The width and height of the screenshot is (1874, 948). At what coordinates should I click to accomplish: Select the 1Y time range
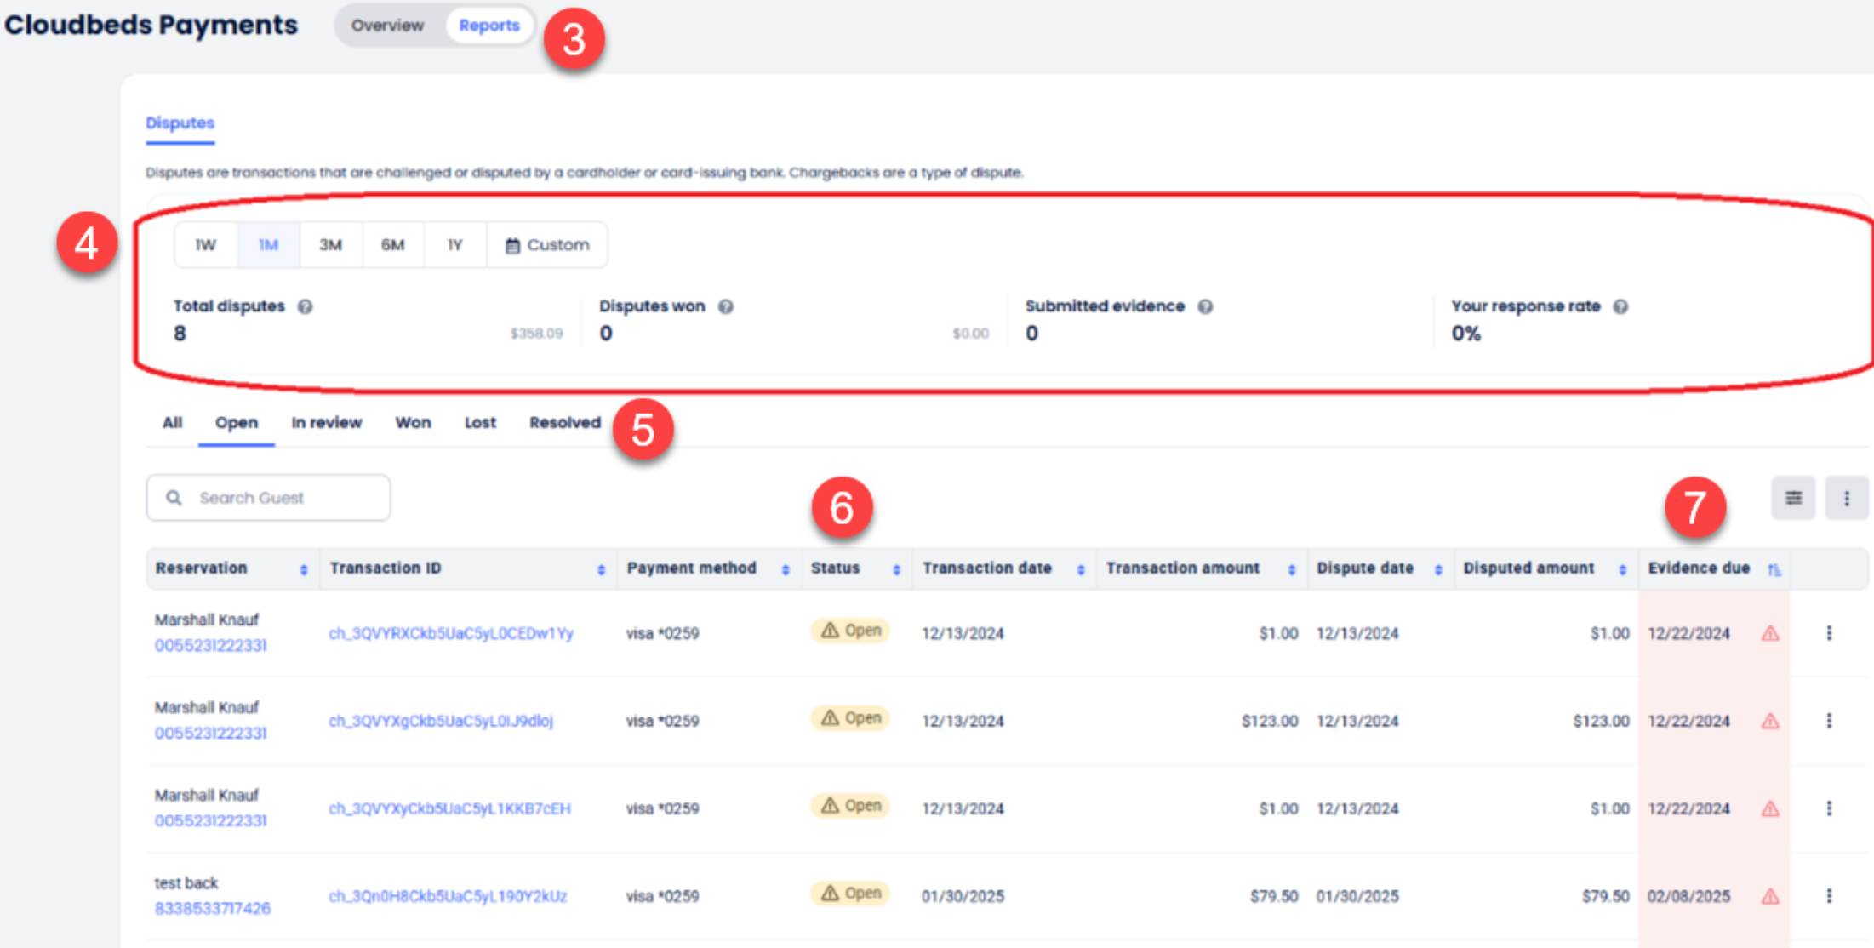(454, 245)
